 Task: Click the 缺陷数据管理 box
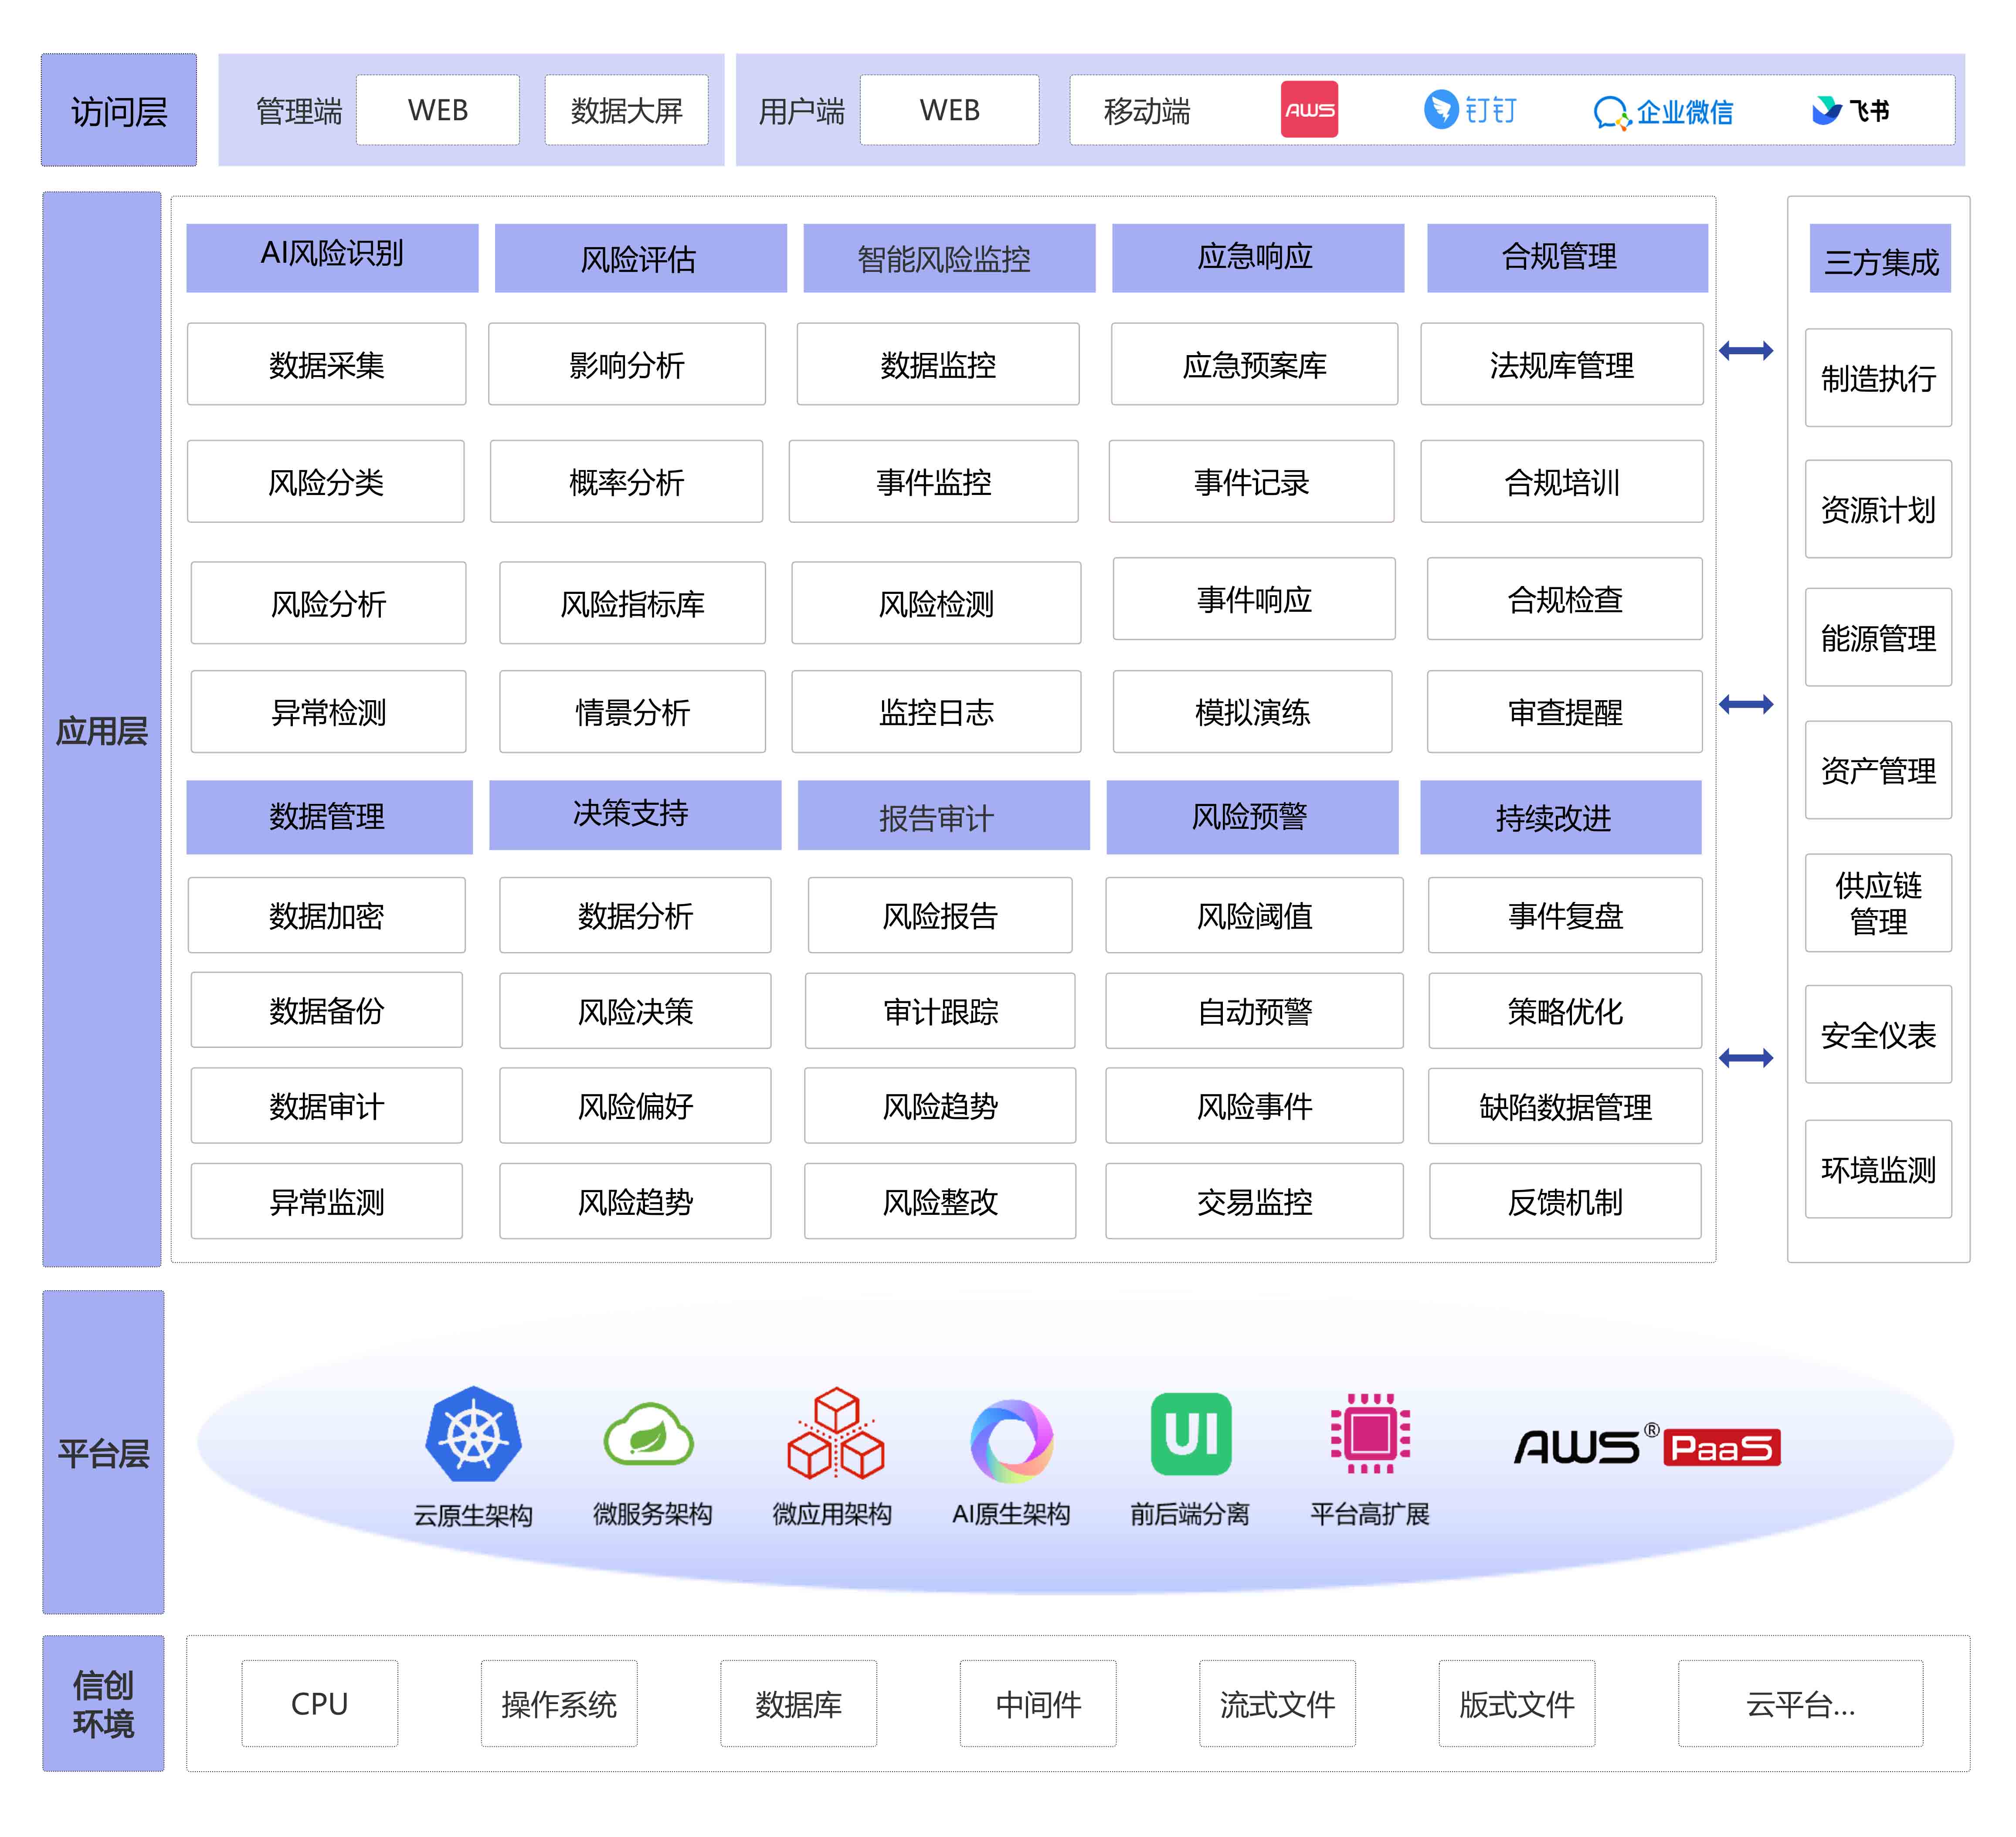click(1565, 1106)
